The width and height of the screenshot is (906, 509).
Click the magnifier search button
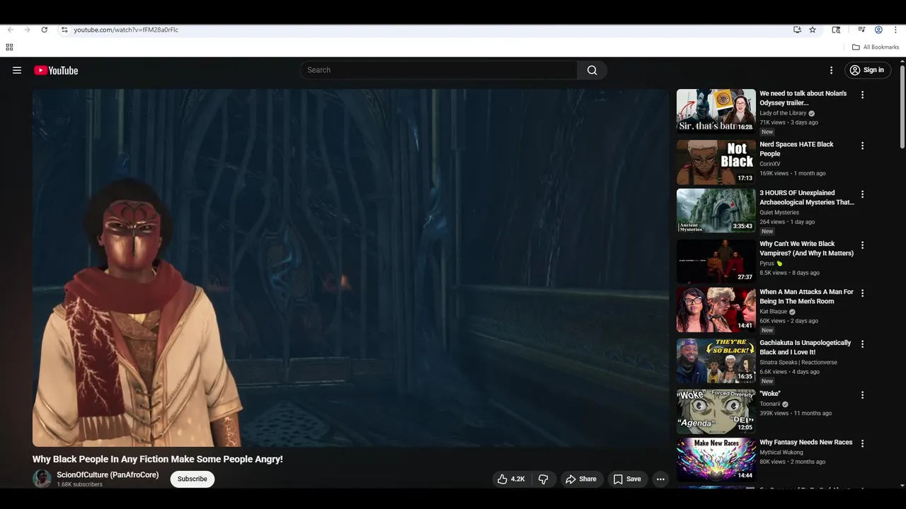pos(592,70)
